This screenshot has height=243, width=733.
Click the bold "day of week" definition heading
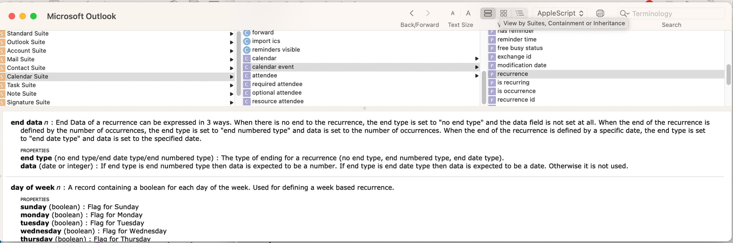coord(32,187)
